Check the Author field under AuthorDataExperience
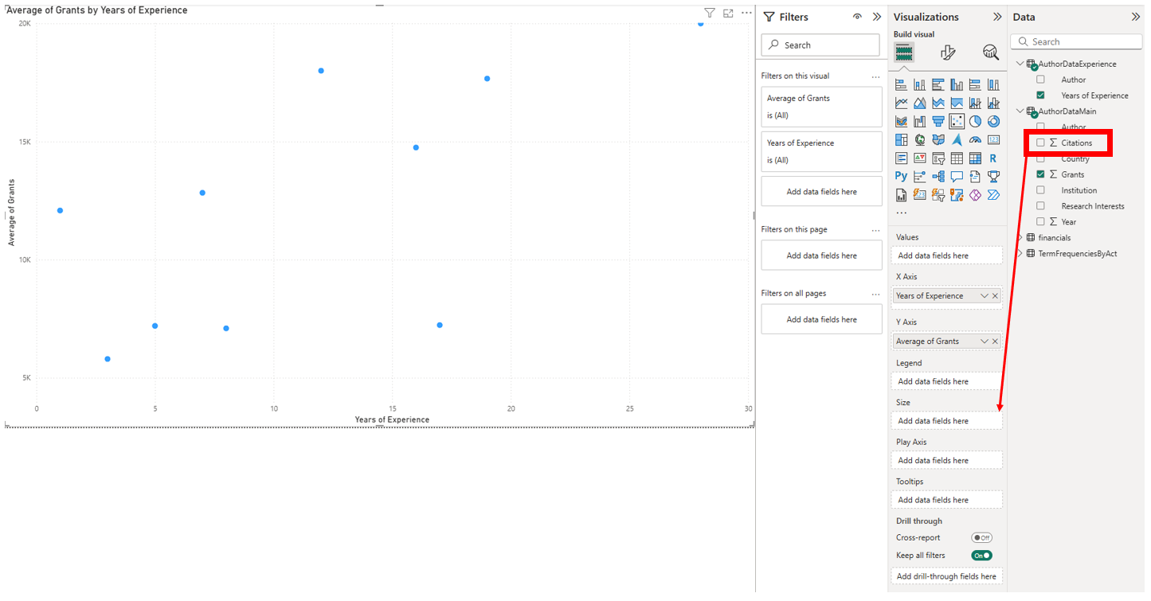This screenshot has width=1151, height=601. (1040, 80)
